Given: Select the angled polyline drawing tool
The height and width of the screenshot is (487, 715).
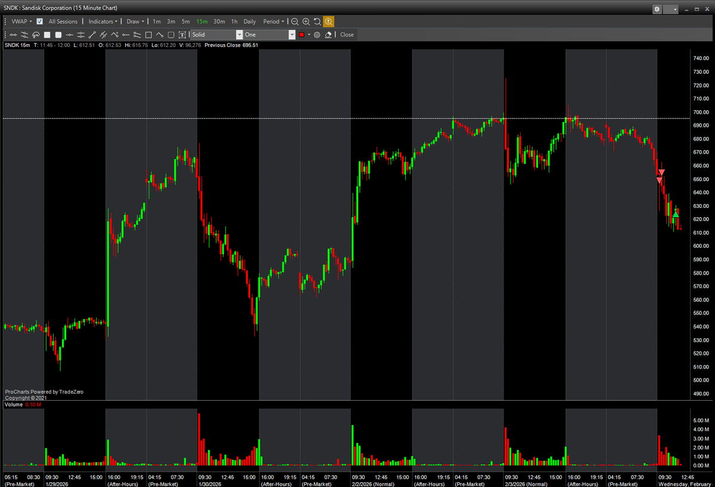Looking at the screenshot, I should coord(160,35).
